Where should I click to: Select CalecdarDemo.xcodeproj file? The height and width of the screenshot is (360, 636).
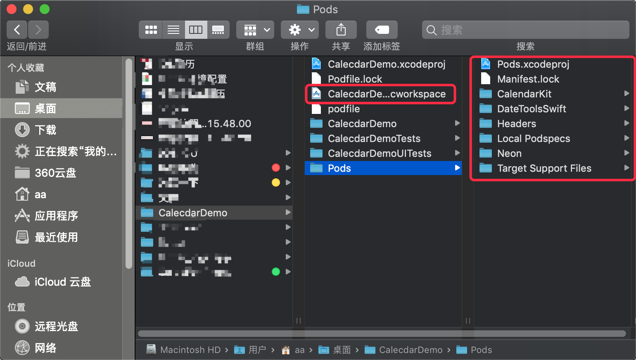pos(383,64)
